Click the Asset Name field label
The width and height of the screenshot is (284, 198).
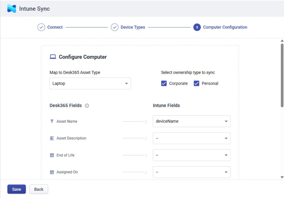coord(67,121)
